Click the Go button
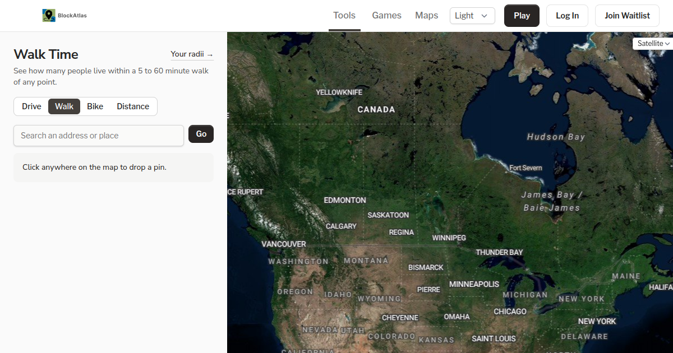This screenshot has width=673, height=353. coord(201,134)
